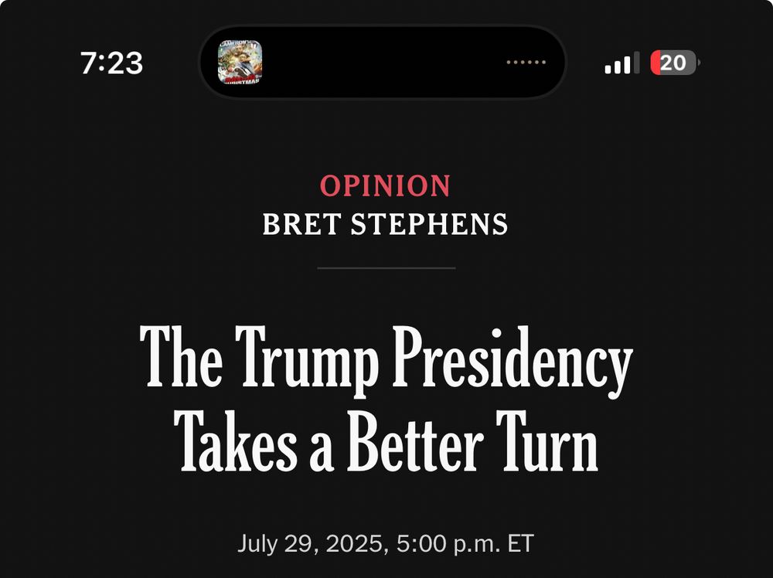Open Bret Stephens author page
Viewport: 773px width, 578px height.
click(x=385, y=224)
